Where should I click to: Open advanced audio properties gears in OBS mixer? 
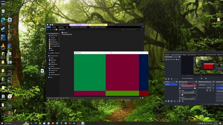180,101
